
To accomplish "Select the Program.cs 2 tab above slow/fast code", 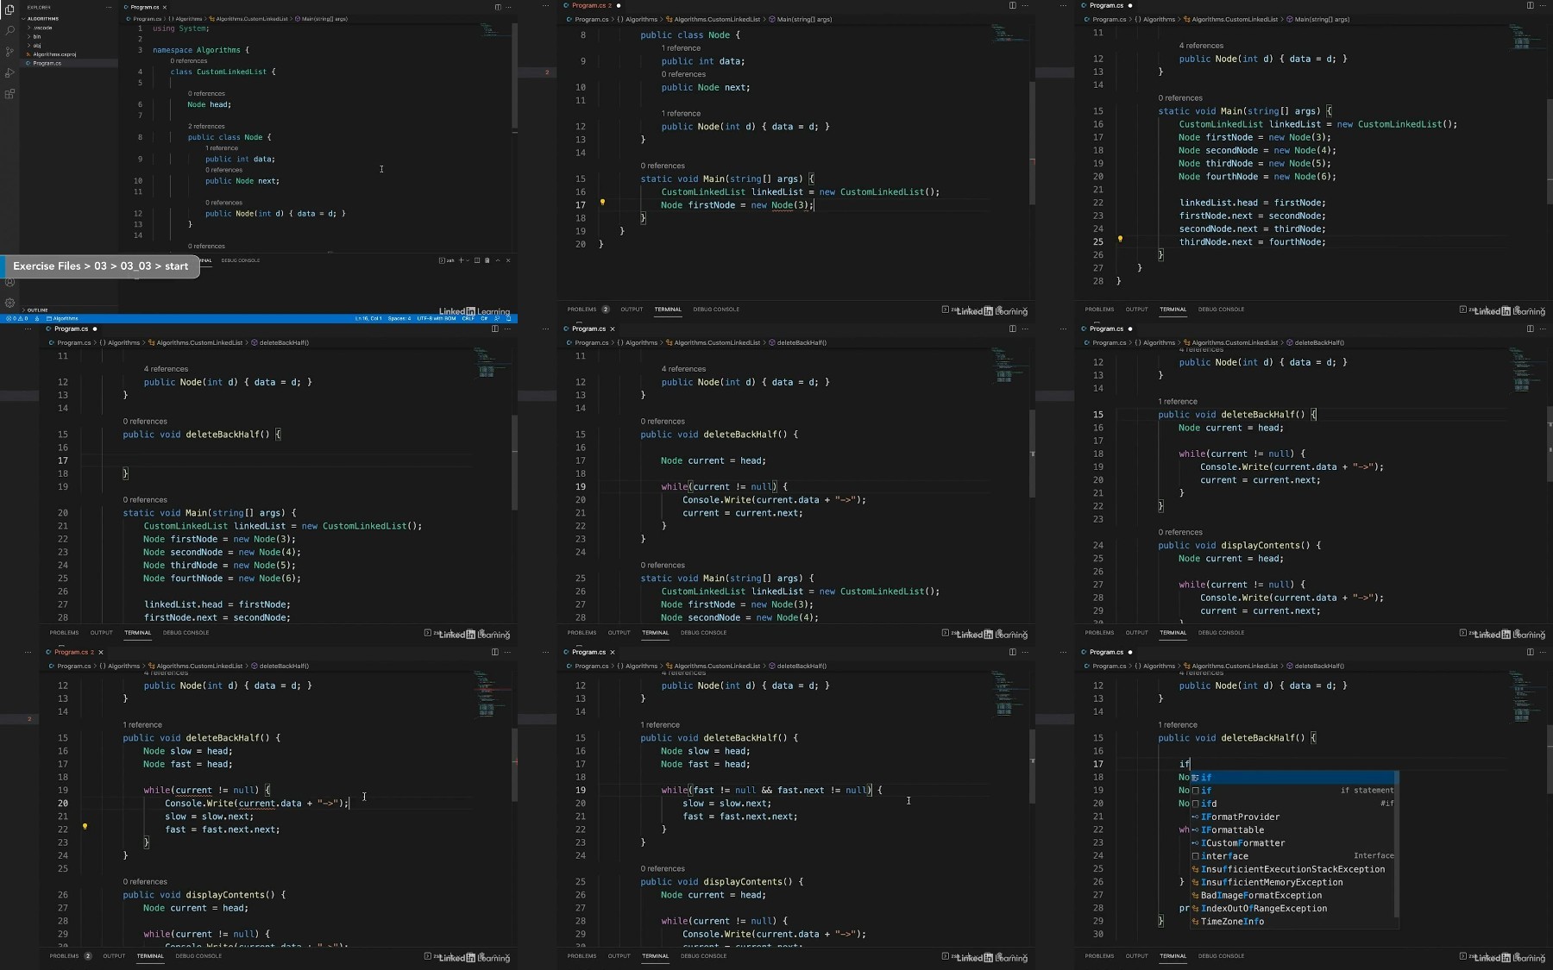I will pos(74,652).
